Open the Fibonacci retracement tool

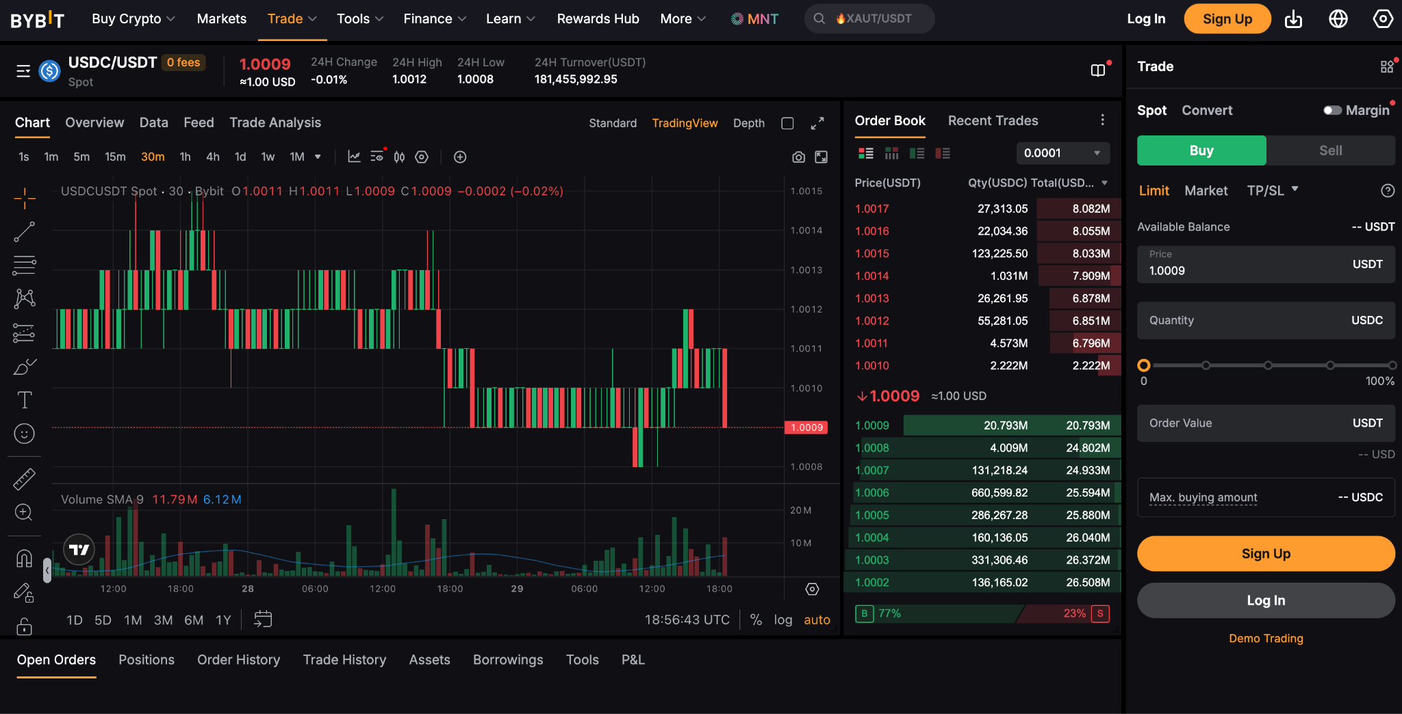click(25, 265)
